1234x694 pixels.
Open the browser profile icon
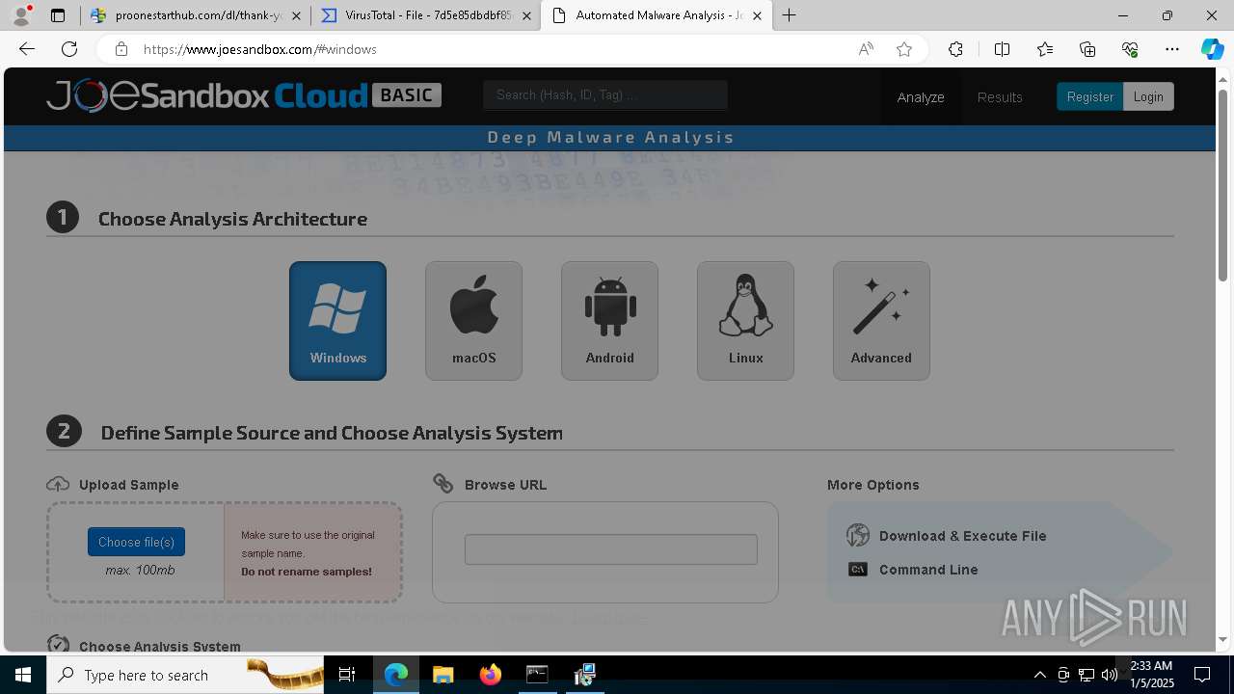20,15
